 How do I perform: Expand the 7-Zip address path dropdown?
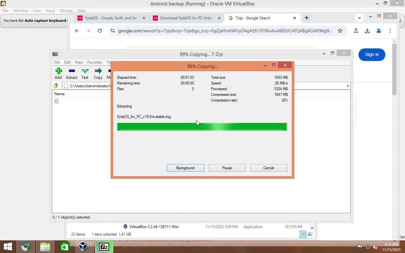click(348, 86)
